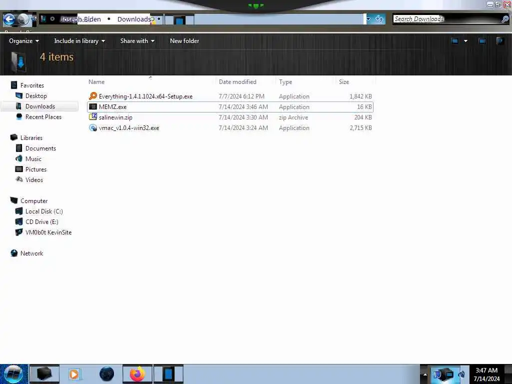
Task: Click the 16 KB size cell
Action: 364,107
